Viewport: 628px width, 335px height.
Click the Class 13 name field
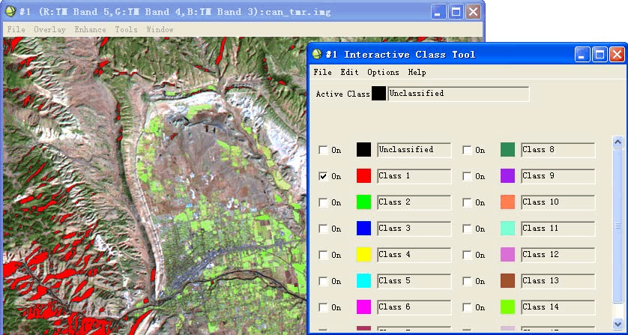coord(558,281)
